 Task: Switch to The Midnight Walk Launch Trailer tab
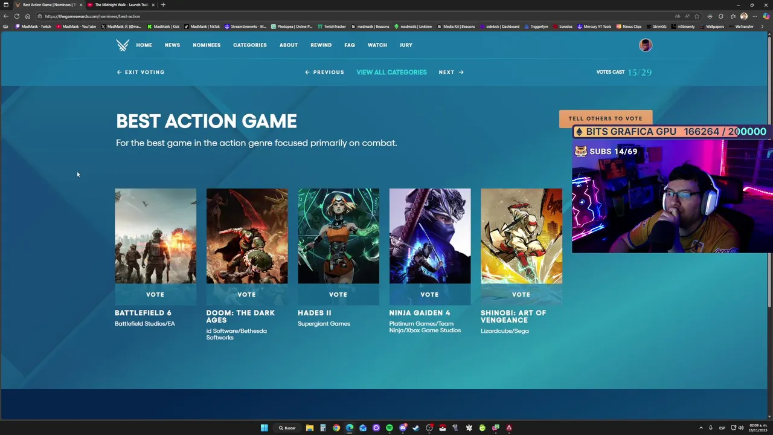coord(121,5)
